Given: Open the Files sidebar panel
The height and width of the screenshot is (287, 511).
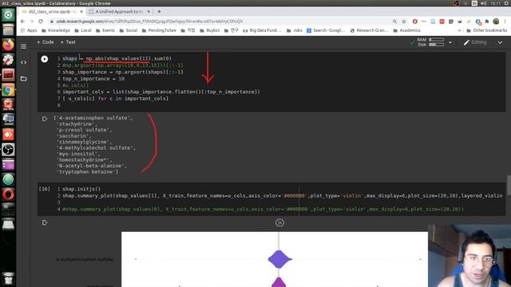Looking at the screenshot, I should [x=23, y=79].
